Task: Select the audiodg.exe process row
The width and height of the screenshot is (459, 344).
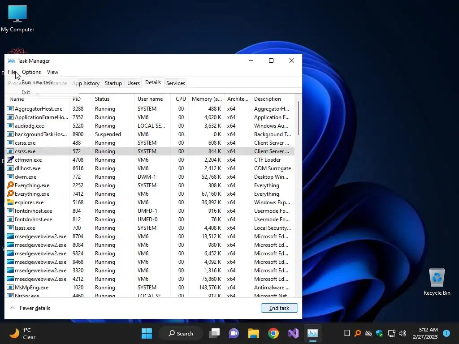Action: 150,126
